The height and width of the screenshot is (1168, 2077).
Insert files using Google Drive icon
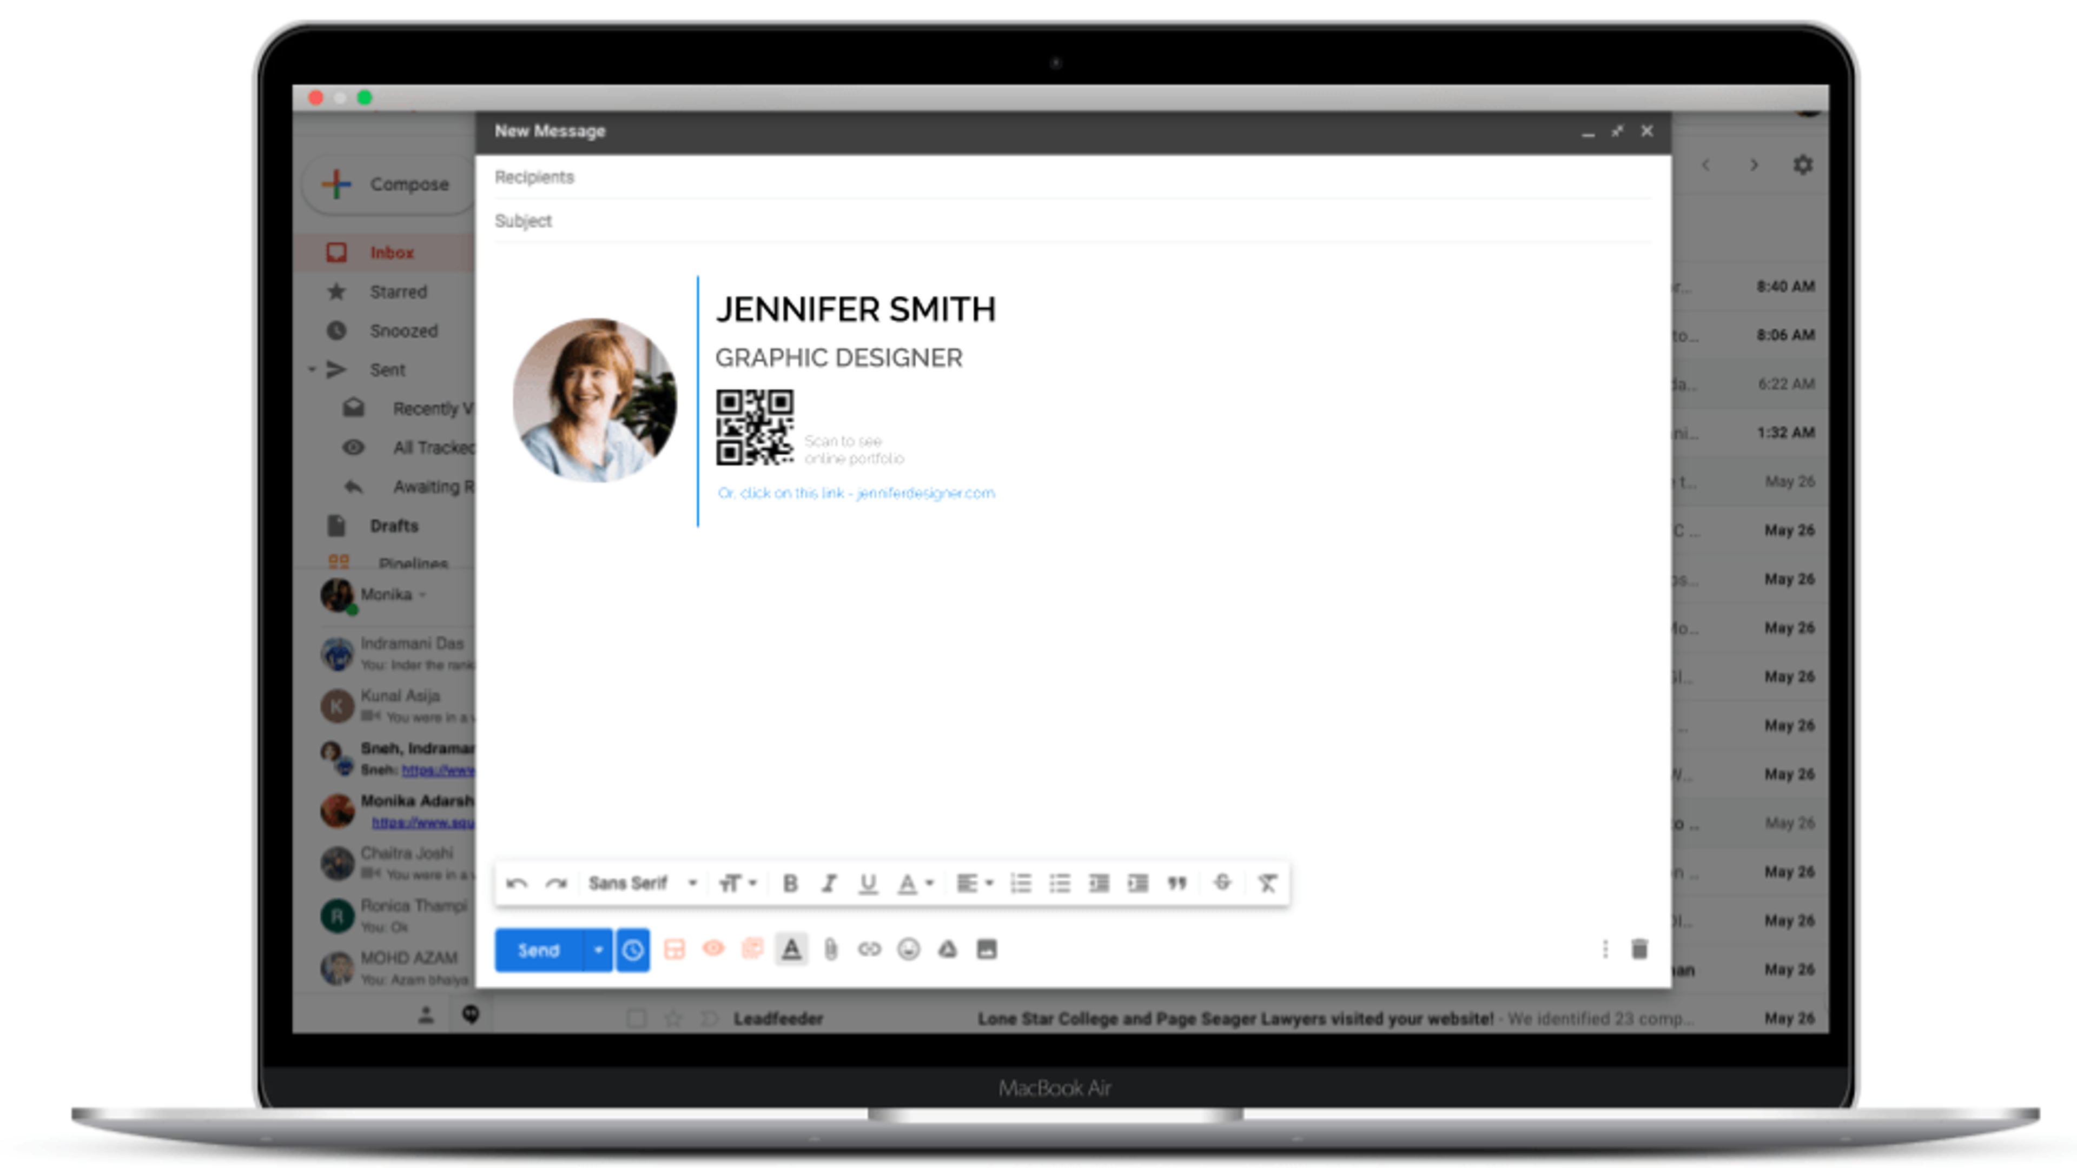[x=948, y=950]
